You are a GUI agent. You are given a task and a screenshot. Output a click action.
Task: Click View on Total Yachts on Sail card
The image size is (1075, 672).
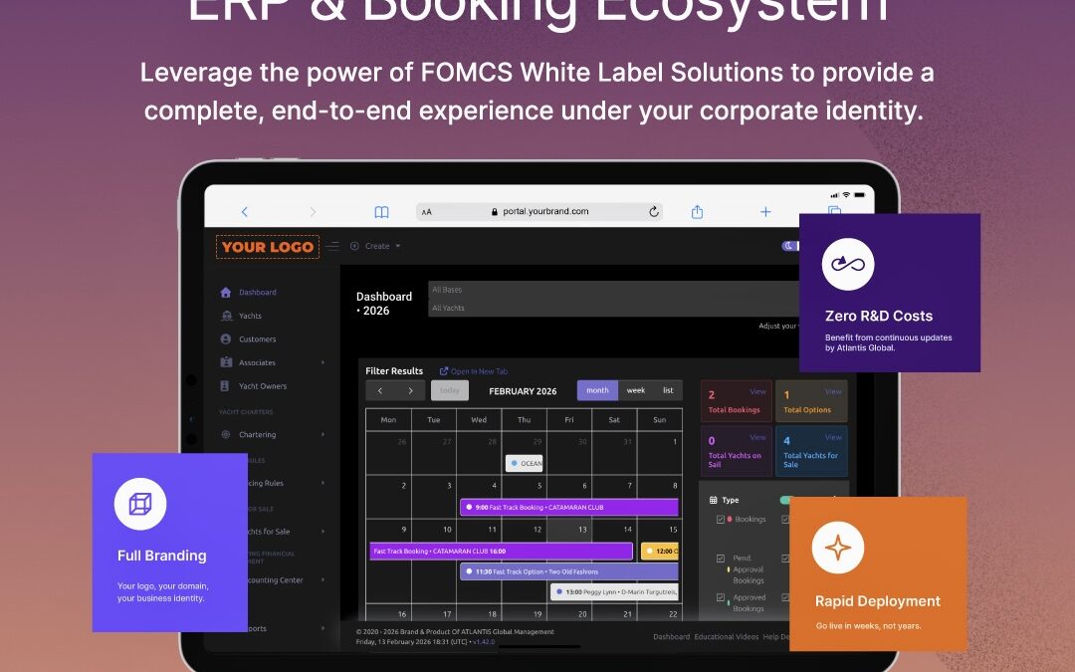757,437
